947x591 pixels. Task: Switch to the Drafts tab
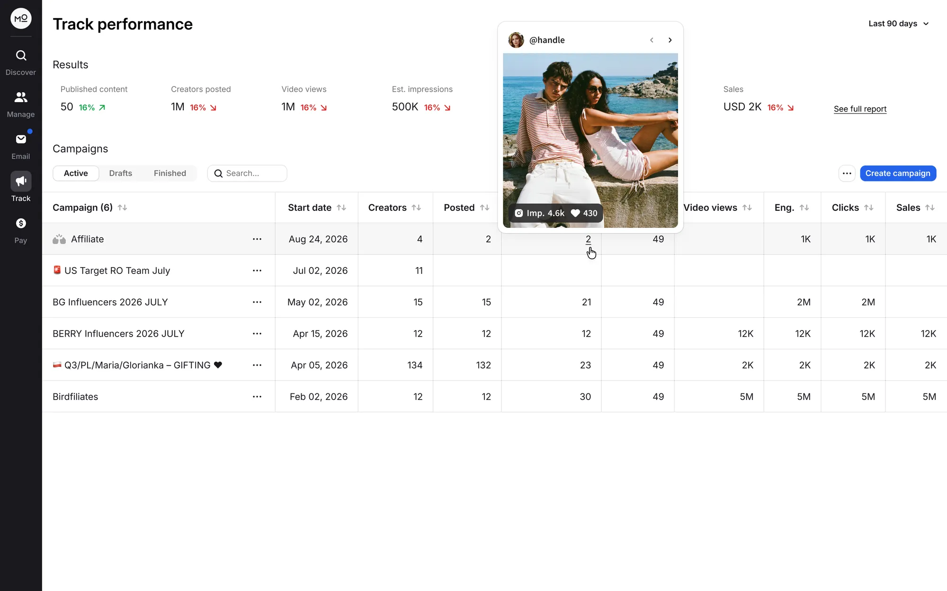[120, 174]
